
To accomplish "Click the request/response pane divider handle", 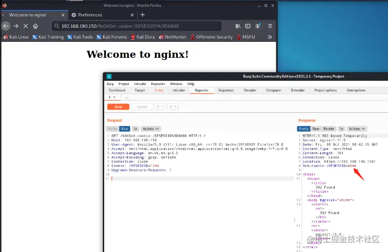I will pyautogui.click(x=295, y=220).
